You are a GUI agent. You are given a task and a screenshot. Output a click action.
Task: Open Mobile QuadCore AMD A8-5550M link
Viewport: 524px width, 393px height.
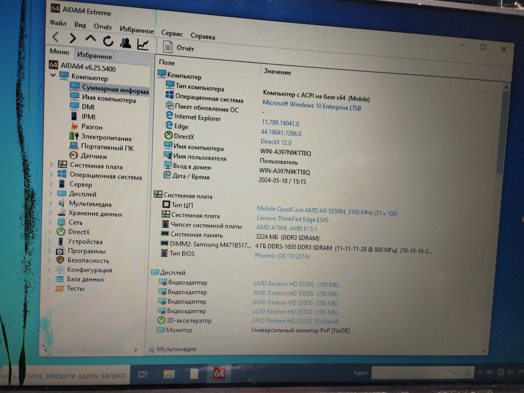327,211
